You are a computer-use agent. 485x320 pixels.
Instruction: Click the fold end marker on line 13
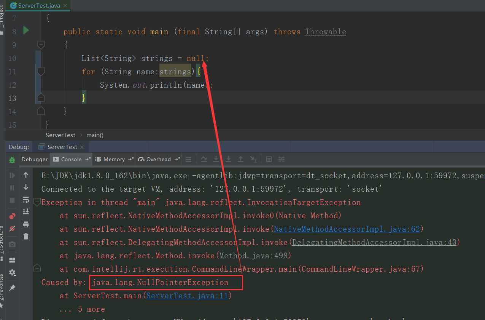(x=41, y=98)
